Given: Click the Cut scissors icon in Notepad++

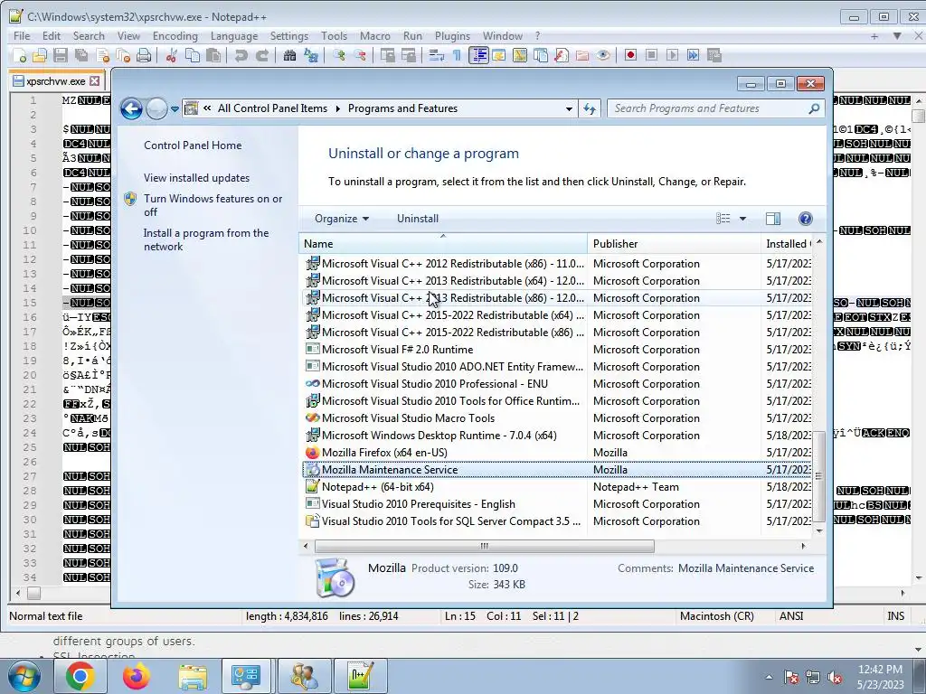Looking at the screenshot, I should pos(171,55).
